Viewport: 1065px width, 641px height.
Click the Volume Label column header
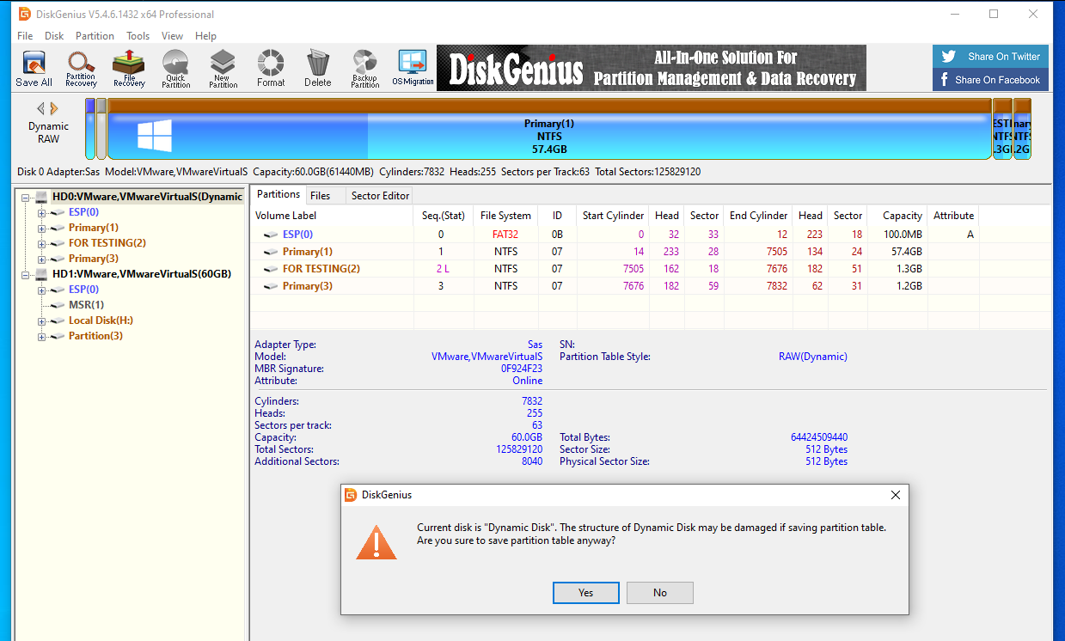click(x=332, y=216)
